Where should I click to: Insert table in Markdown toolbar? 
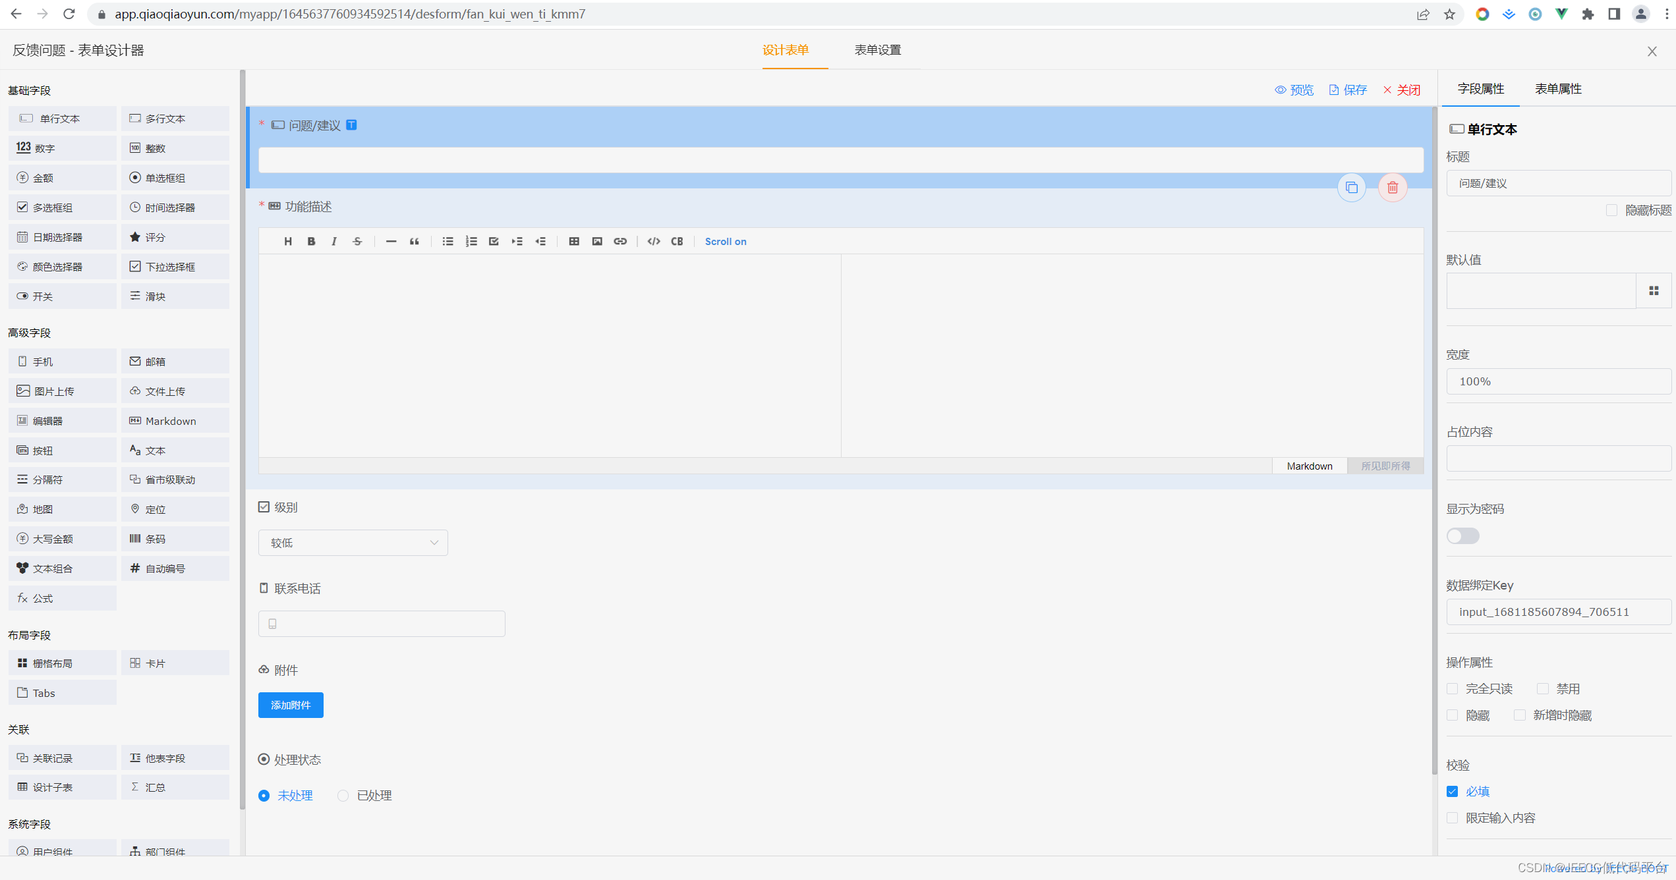point(574,241)
